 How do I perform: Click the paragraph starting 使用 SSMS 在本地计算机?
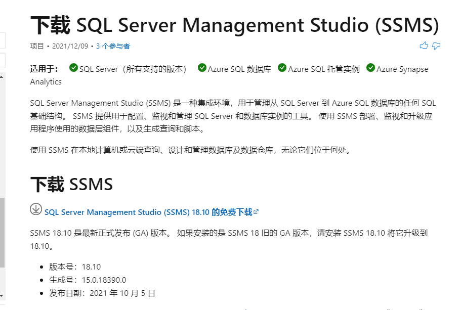[190, 150]
